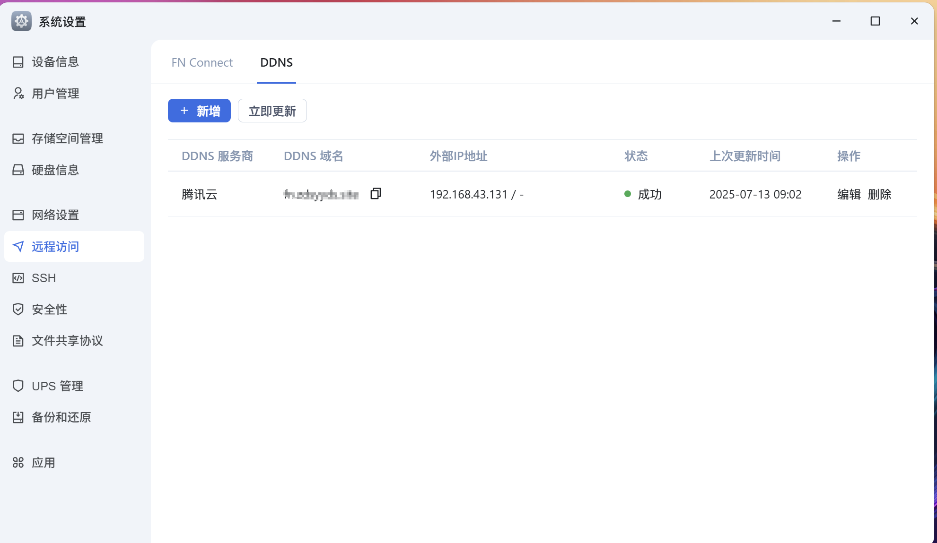Viewport: 937px width, 543px height.
Task: Click the 存储空间管理 inbox icon
Action: click(x=18, y=138)
